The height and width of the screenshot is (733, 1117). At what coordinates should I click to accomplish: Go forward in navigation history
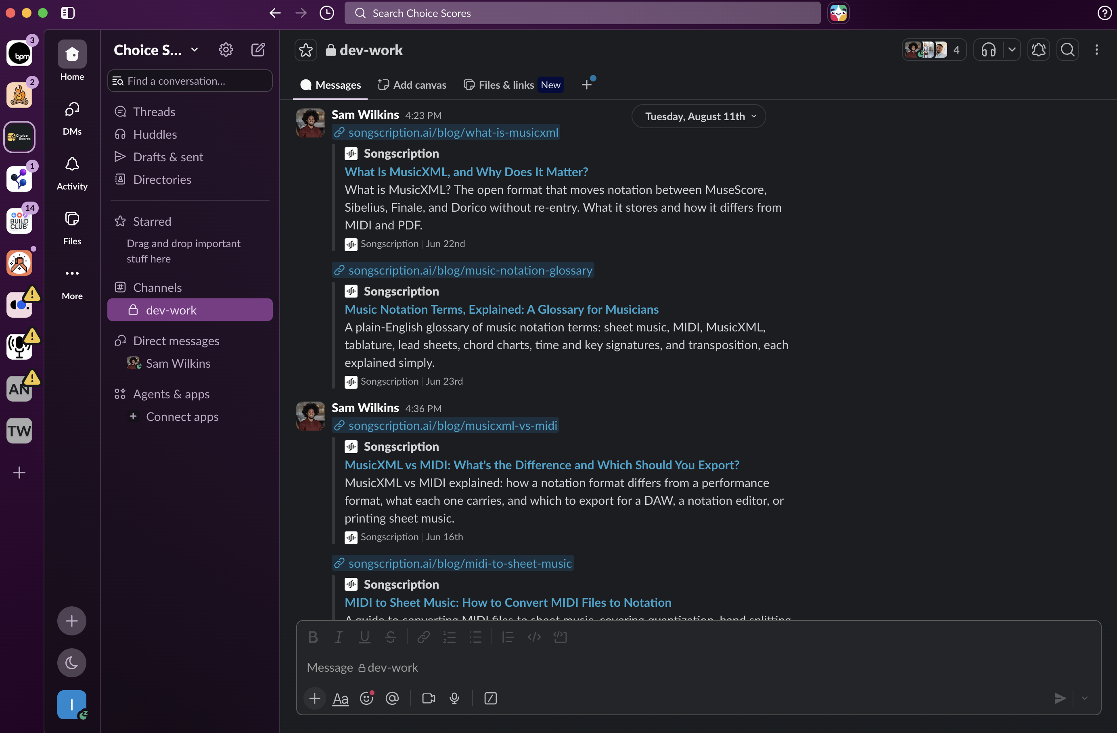(301, 13)
